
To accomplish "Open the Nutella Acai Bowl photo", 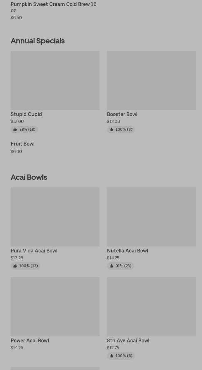I will tap(151, 217).
